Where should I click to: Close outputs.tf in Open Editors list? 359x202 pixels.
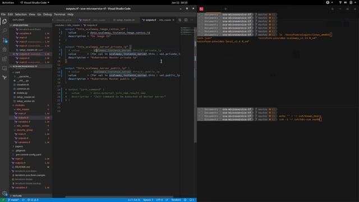pyautogui.click(x=13, y=54)
